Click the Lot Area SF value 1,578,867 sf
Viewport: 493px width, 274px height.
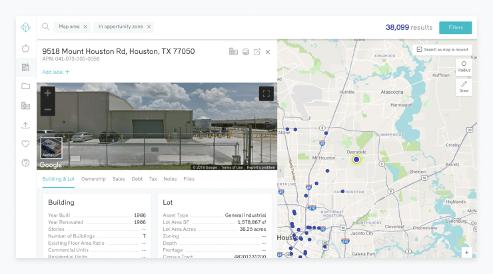pyautogui.click(x=252, y=222)
